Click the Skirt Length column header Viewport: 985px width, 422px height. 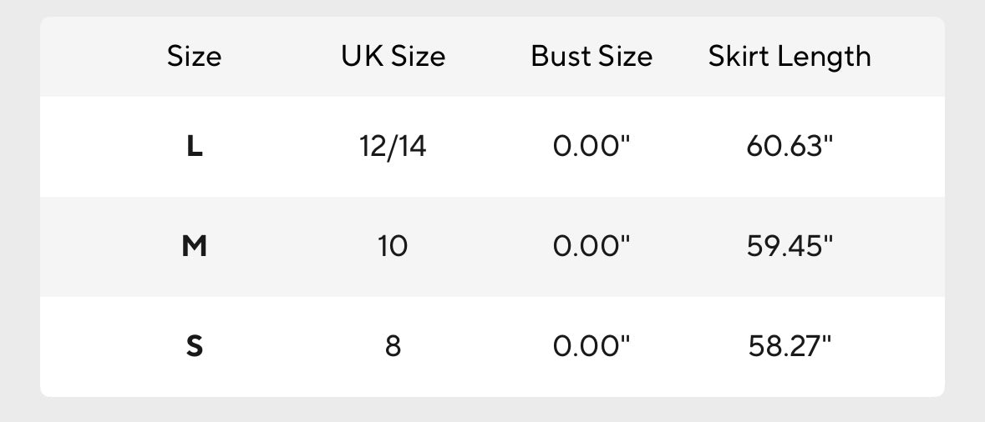(790, 57)
